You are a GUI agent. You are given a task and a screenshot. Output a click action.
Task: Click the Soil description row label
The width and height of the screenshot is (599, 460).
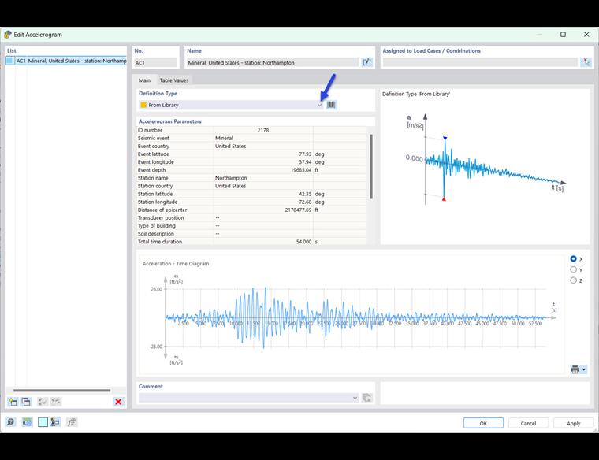pyautogui.click(x=156, y=234)
